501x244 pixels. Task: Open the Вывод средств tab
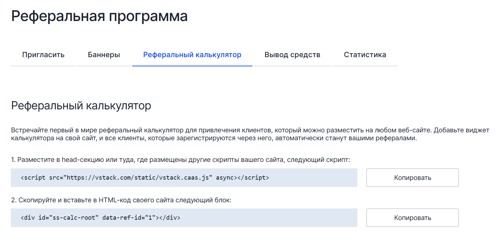[x=292, y=55]
